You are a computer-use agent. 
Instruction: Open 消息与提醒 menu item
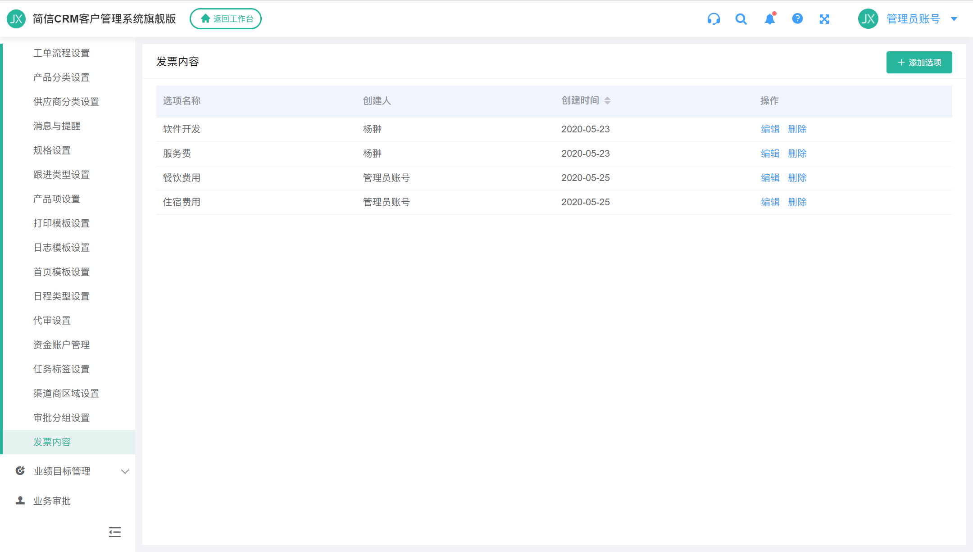[x=69, y=126]
